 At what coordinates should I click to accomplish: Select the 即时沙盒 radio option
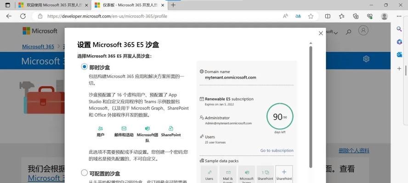(84, 67)
